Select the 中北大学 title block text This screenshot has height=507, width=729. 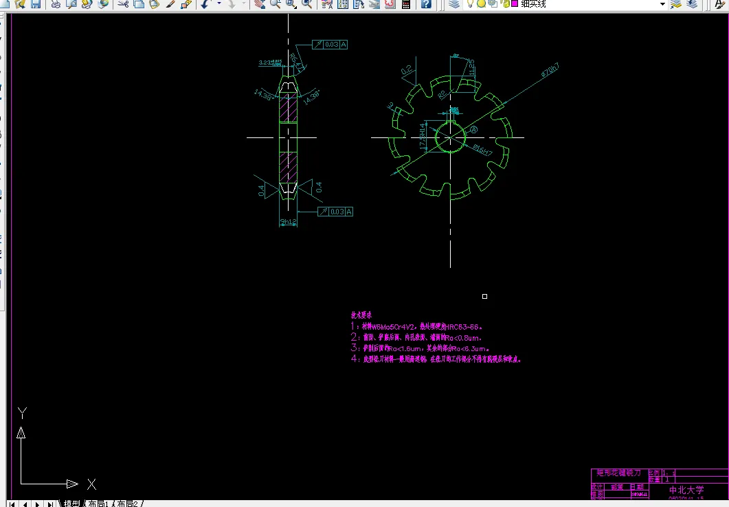686,490
